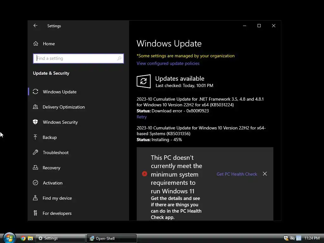Image resolution: width=324 pixels, height=243 pixels.
Task: Click the For developers tools icon
Action: [x=35, y=213]
